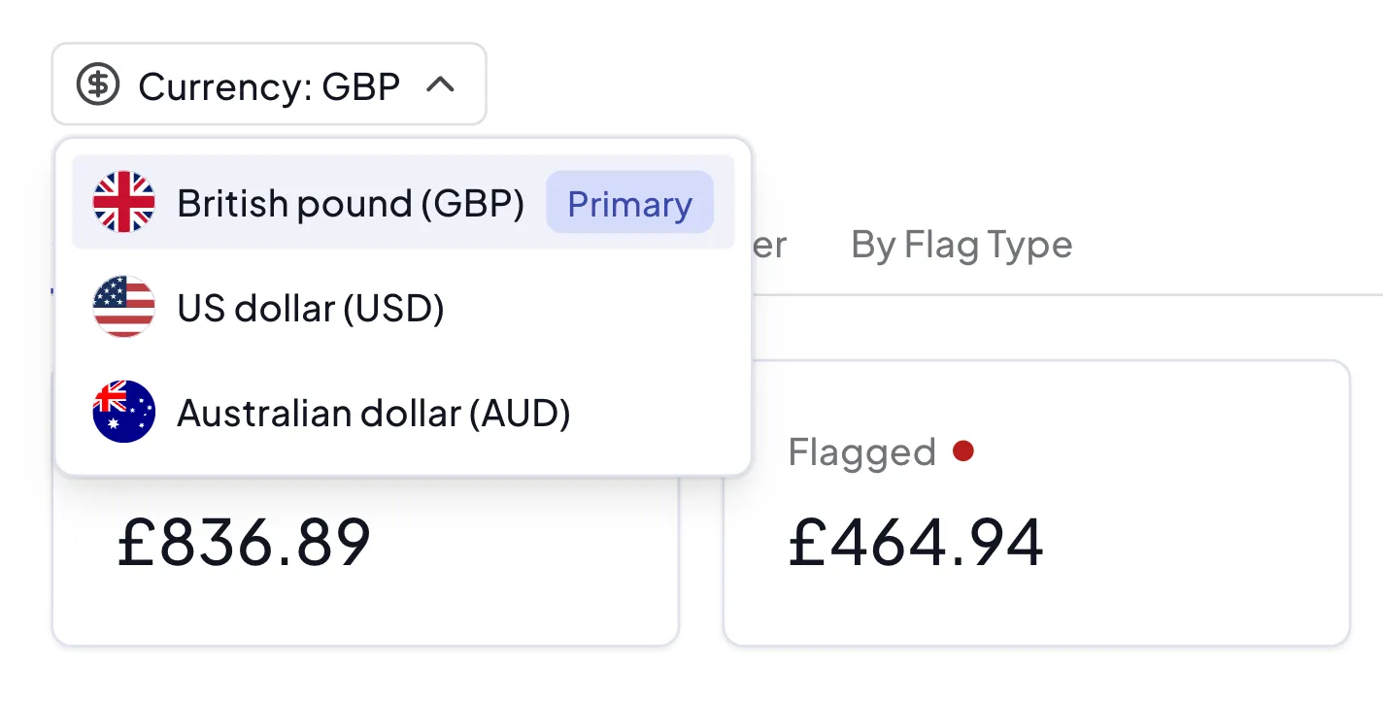Select the US dollar (USD) option
1383x701 pixels.
pyautogui.click(x=312, y=308)
